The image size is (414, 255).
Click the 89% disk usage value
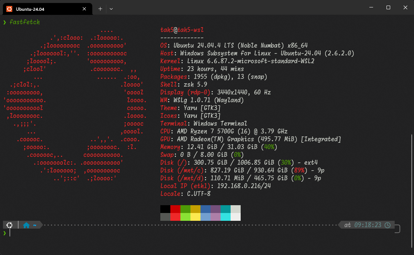(x=299, y=170)
